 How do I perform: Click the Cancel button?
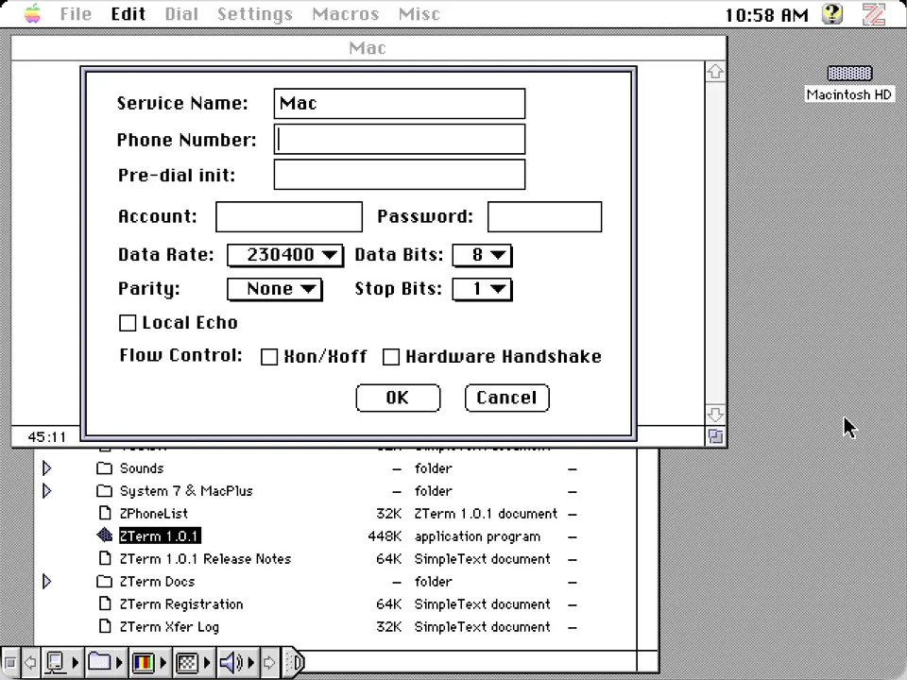tap(506, 398)
